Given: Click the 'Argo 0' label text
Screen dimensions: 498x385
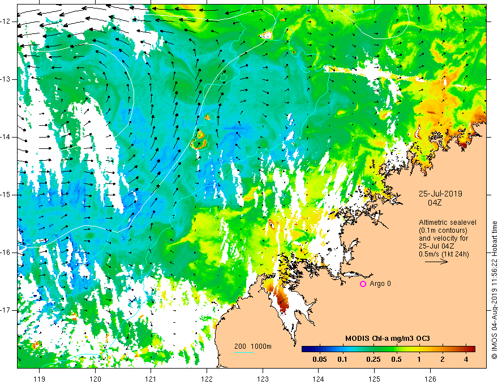Looking at the screenshot, I should pyautogui.click(x=380, y=284).
